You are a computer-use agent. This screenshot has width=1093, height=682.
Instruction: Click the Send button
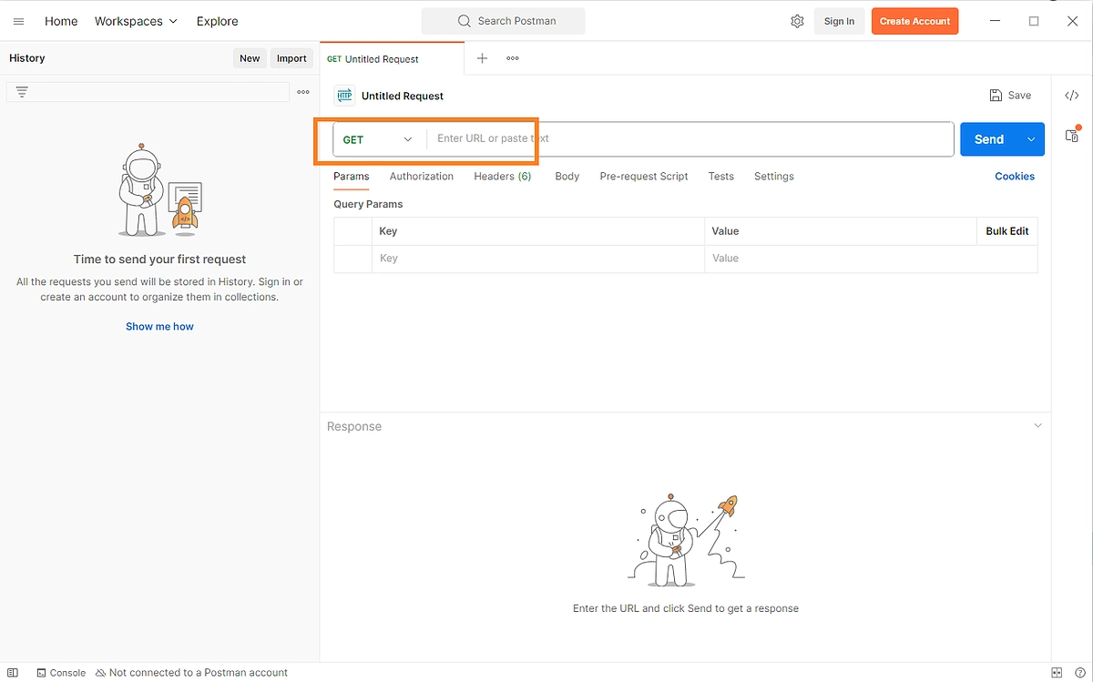989,139
